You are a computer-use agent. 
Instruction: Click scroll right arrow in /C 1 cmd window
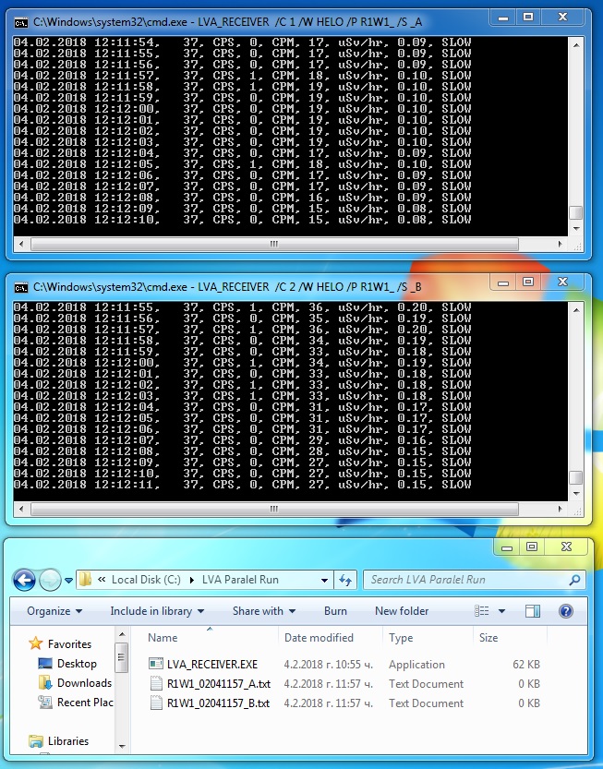(561, 244)
